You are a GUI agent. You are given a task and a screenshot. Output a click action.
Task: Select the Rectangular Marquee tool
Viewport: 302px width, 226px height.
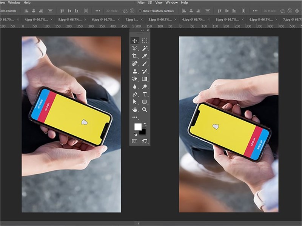coord(145,41)
